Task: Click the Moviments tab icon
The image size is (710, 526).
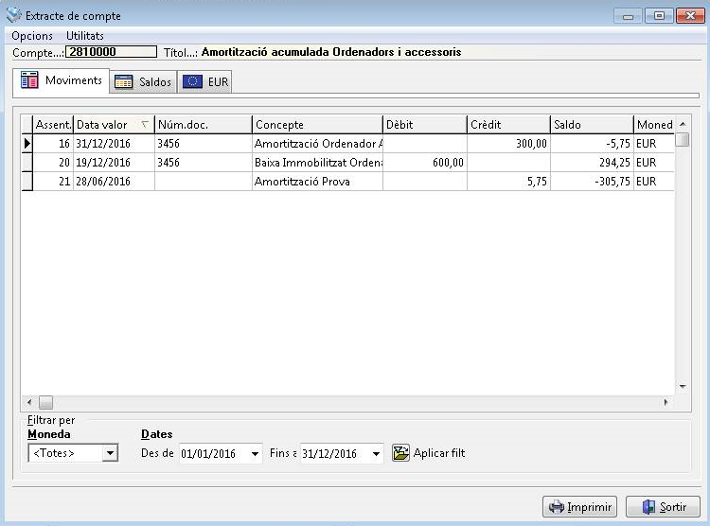Action: tap(30, 80)
